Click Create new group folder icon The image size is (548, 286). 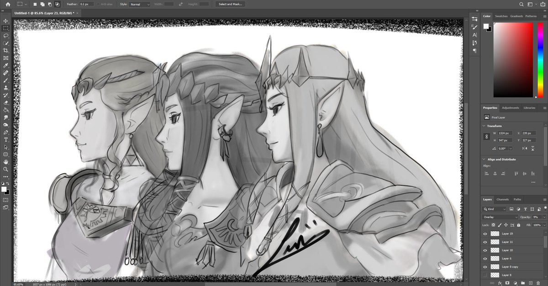click(x=523, y=283)
